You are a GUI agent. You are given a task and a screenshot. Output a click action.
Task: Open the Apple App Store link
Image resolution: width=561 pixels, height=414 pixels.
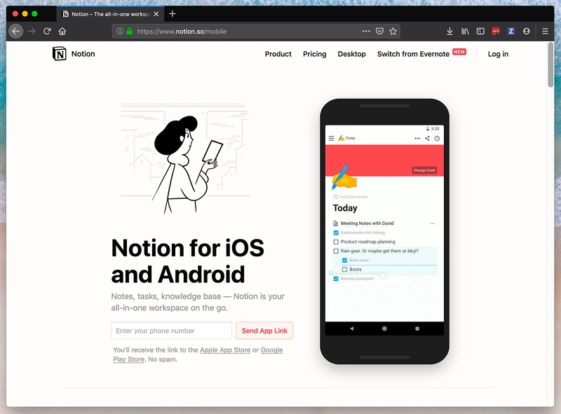225,350
